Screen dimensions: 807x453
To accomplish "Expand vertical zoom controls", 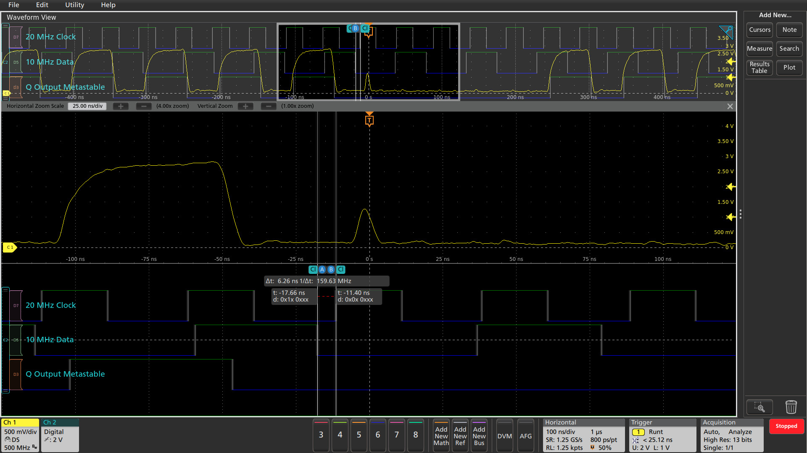I will tap(245, 106).
